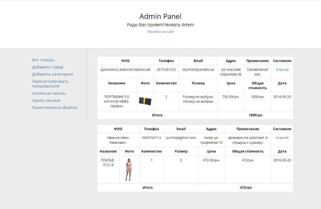Click product name 'ПОРТМОНЕ 3.0 НОЧНОЕ НЕБО-ЛИМОН'
The width and height of the screenshot is (321, 209).
pyautogui.click(x=117, y=102)
